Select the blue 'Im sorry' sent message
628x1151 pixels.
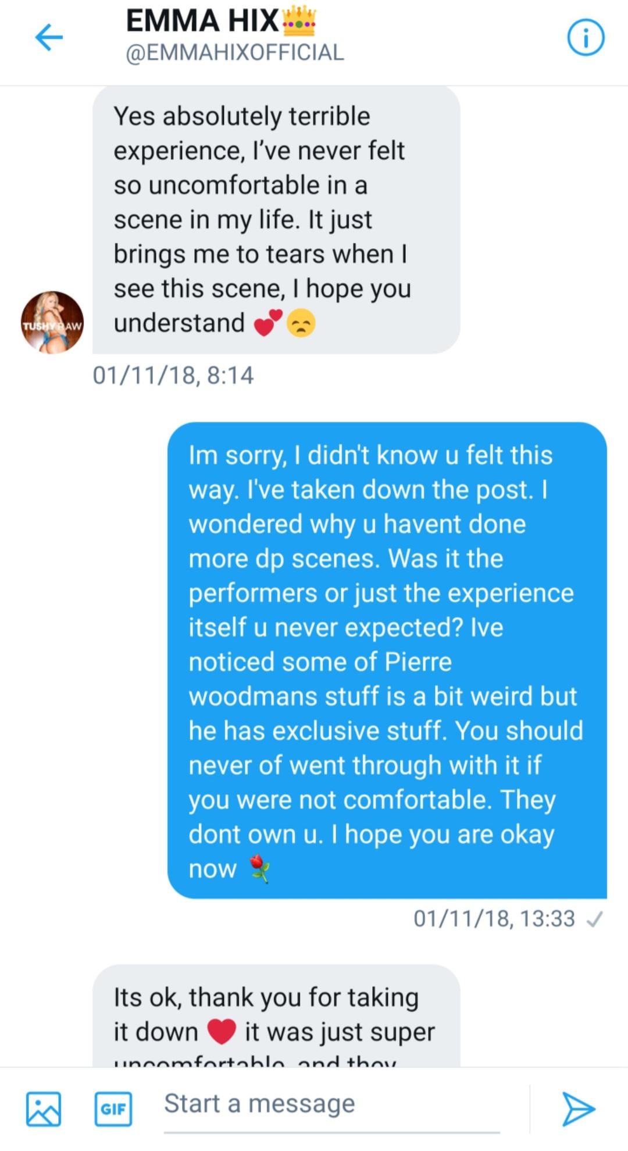pyautogui.click(x=387, y=660)
